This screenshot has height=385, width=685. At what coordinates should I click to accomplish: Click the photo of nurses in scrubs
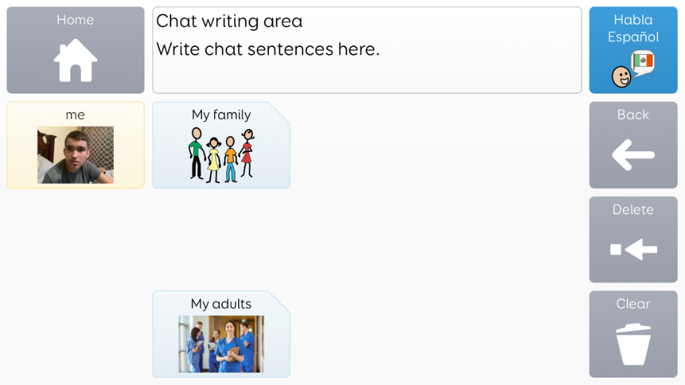[x=221, y=344]
